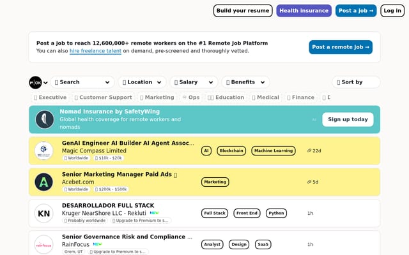Open Senior Marketing Manager Paid Ads job
The image size is (409, 255).
[120, 174]
